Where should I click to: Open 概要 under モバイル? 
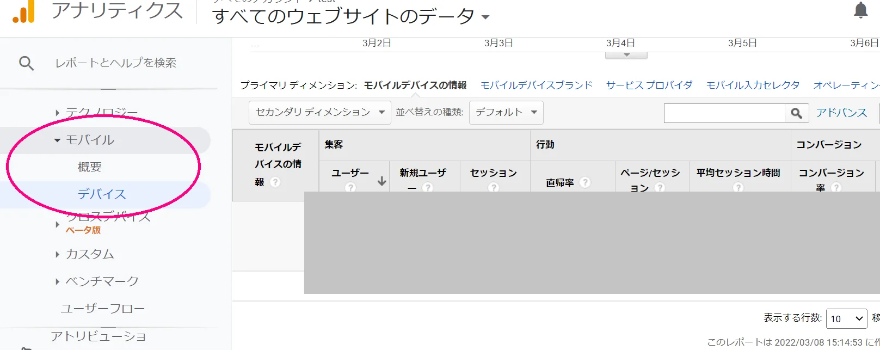(x=90, y=167)
